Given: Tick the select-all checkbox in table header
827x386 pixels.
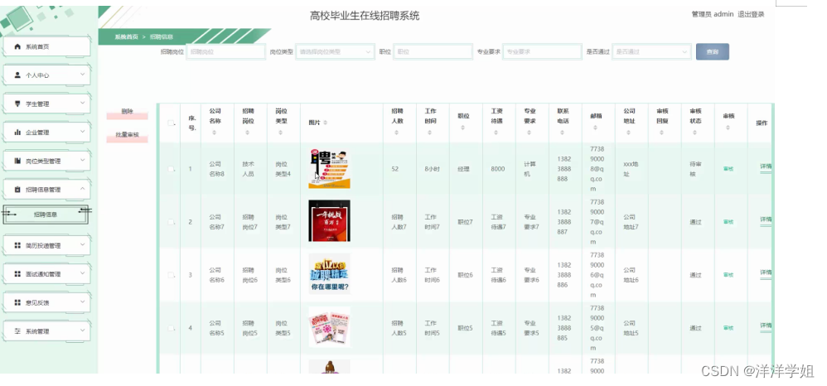Looking at the screenshot, I should [171, 123].
